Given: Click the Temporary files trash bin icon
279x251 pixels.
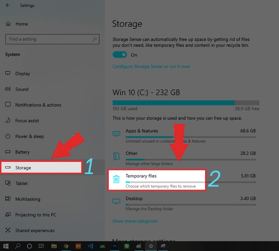Looking at the screenshot, I should point(116,179).
